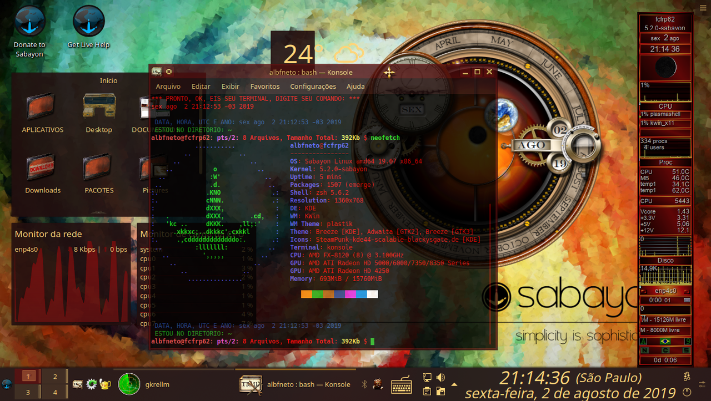Toggle Konsole pin on all desktops button

(x=169, y=72)
